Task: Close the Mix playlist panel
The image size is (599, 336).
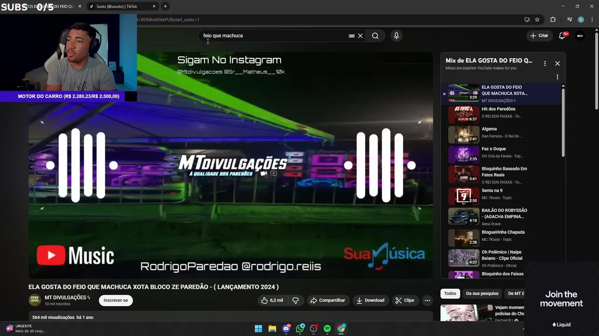Action: coord(557,63)
